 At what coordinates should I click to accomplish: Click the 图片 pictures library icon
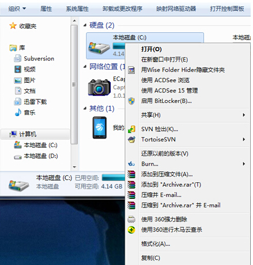[x=18, y=80]
